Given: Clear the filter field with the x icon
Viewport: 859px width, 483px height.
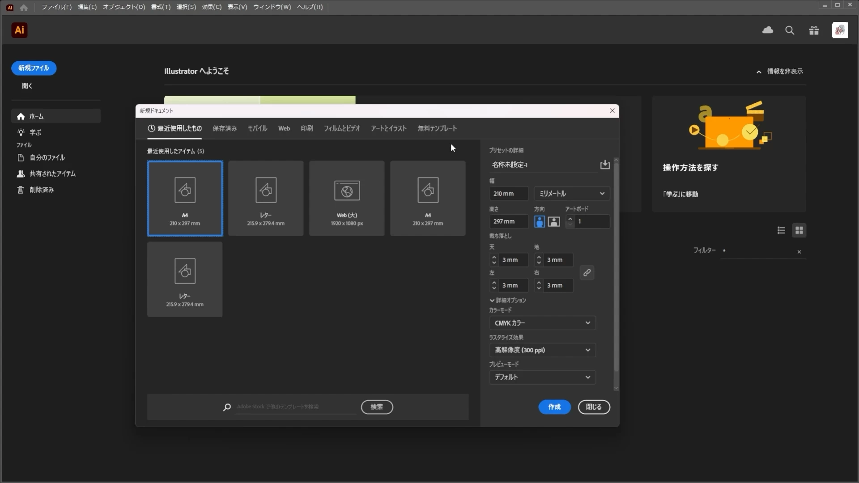Looking at the screenshot, I should pos(799,252).
